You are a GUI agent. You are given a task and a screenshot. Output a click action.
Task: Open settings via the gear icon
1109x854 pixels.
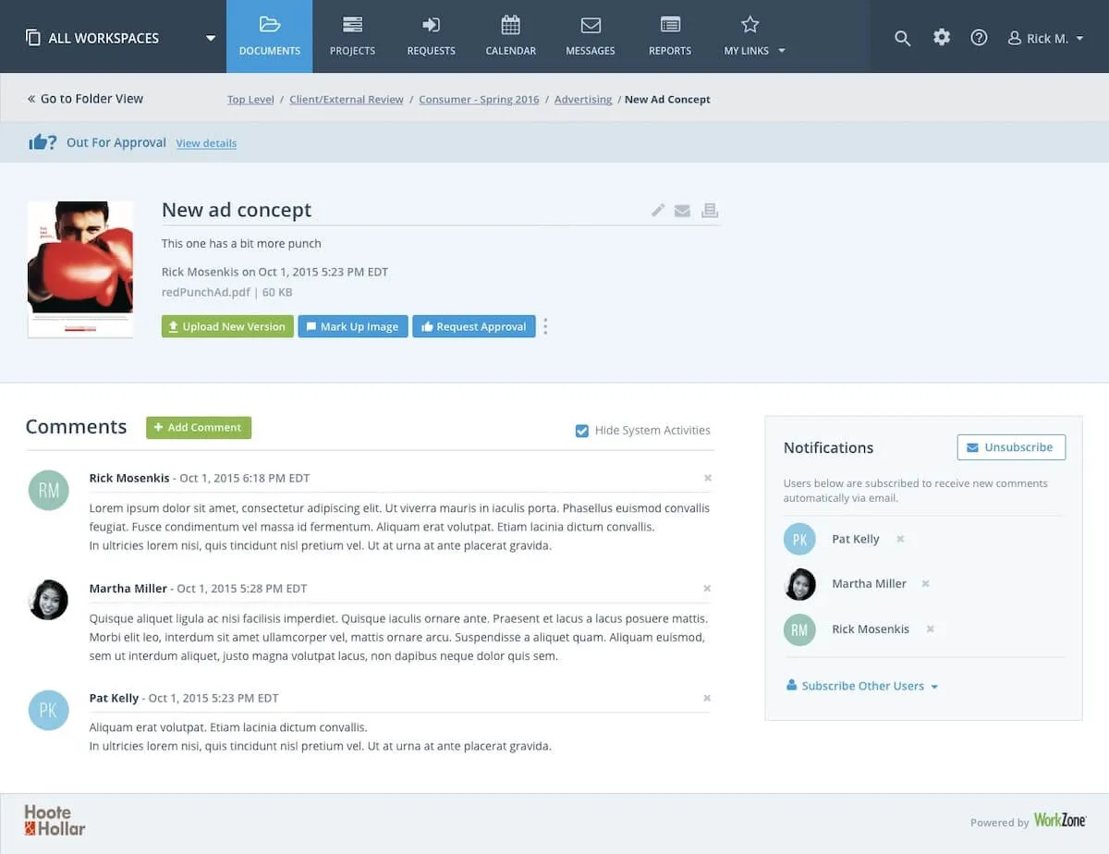click(941, 38)
